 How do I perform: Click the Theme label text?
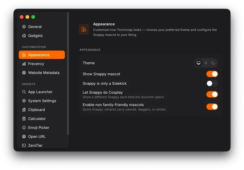[x=89, y=63]
